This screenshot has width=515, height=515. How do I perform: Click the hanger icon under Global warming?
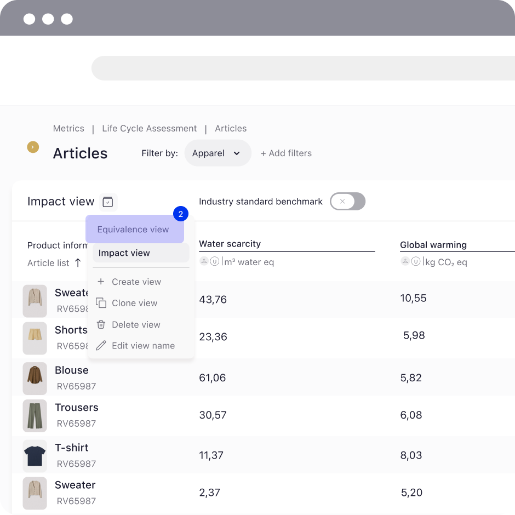click(405, 261)
